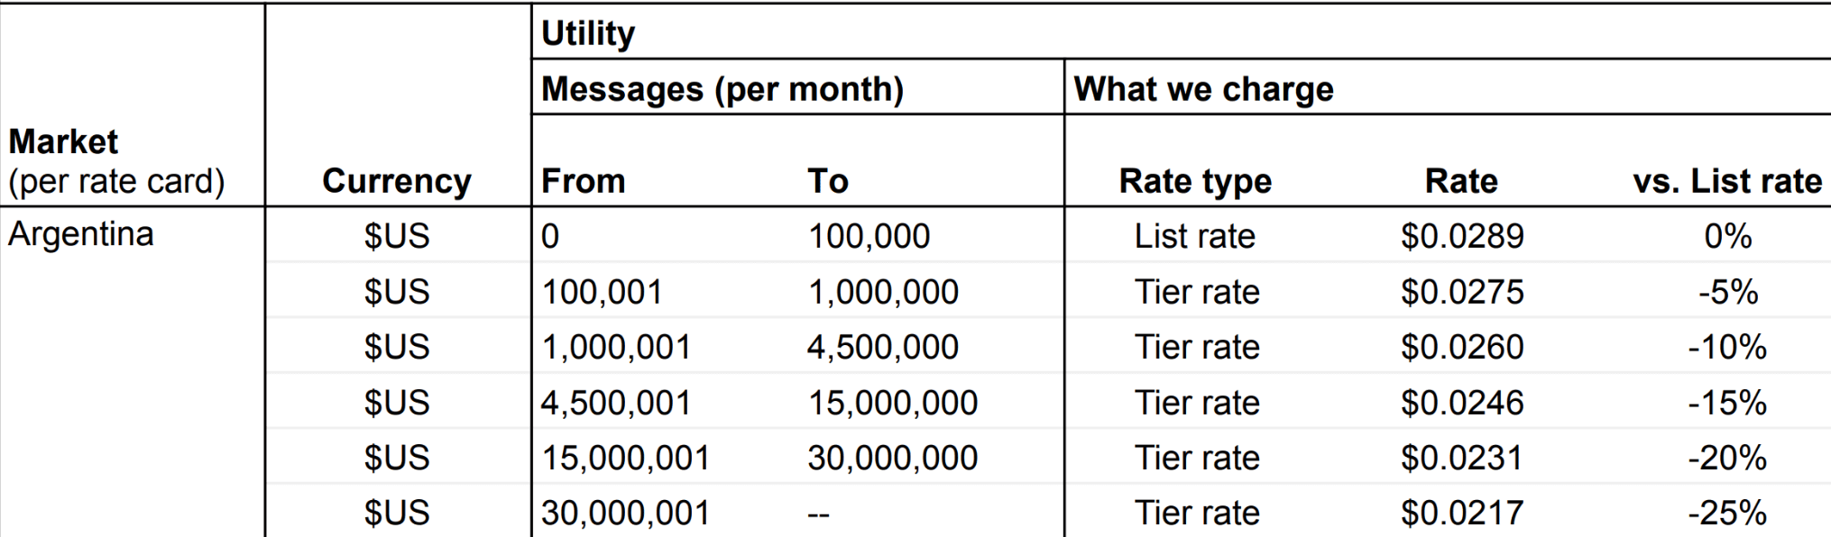The width and height of the screenshot is (1831, 537).
Task: Click the -25% discount cell
Action: [x=1726, y=513]
